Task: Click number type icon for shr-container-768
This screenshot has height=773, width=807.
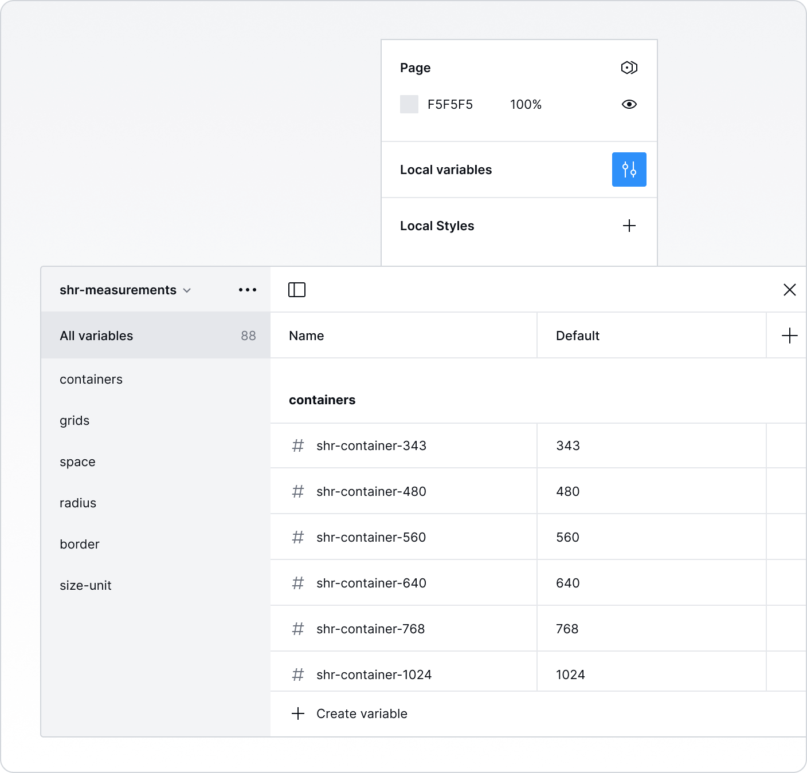Action: [x=298, y=629]
